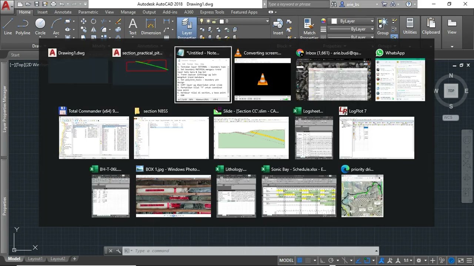Toggle drawing grid display in status bar
The image size is (474, 266).
coord(300,260)
